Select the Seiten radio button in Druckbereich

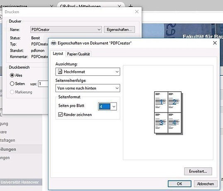coord(12,84)
